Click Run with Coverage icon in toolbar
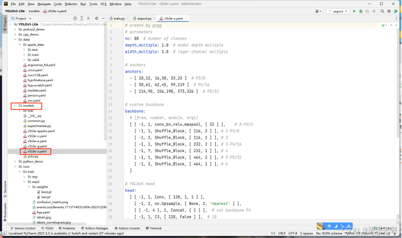The height and width of the screenshot is (238, 402). point(367,11)
